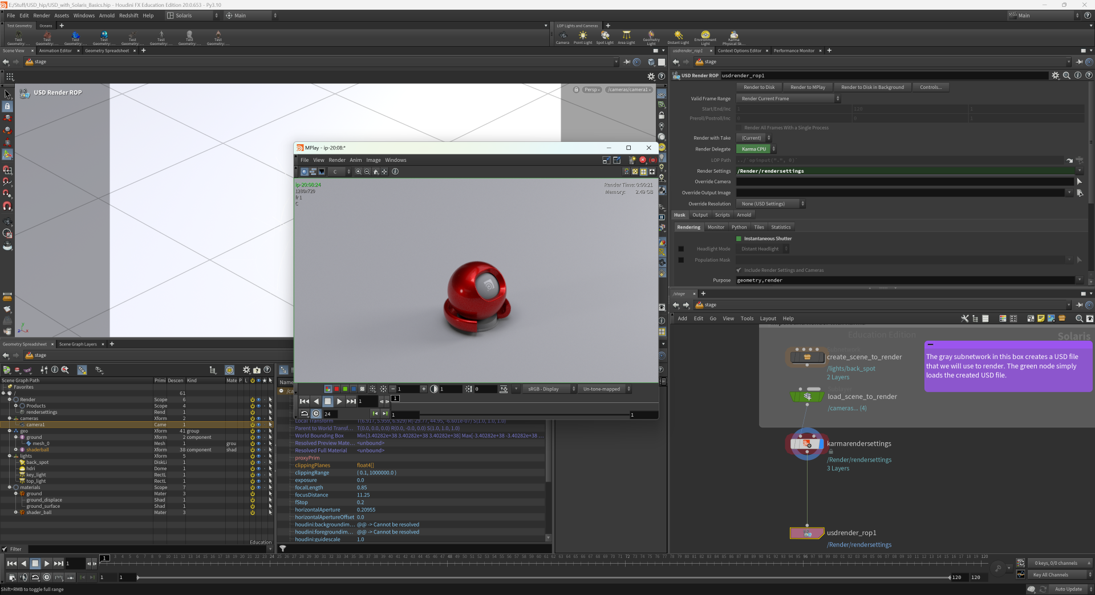Toggle the Headlight Mode override checkbox
This screenshot has width=1095, height=595.
(x=681, y=249)
